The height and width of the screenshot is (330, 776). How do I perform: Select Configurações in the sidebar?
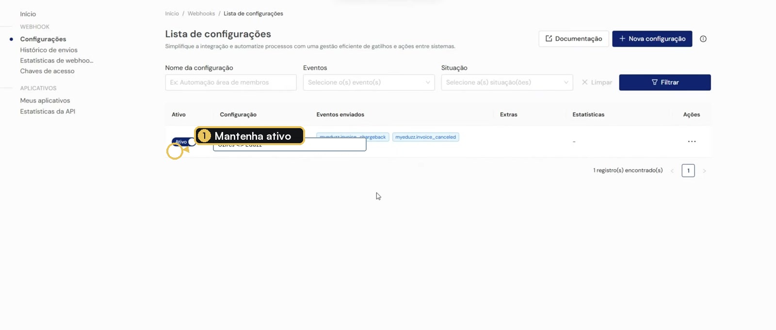click(x=43, y=39)
